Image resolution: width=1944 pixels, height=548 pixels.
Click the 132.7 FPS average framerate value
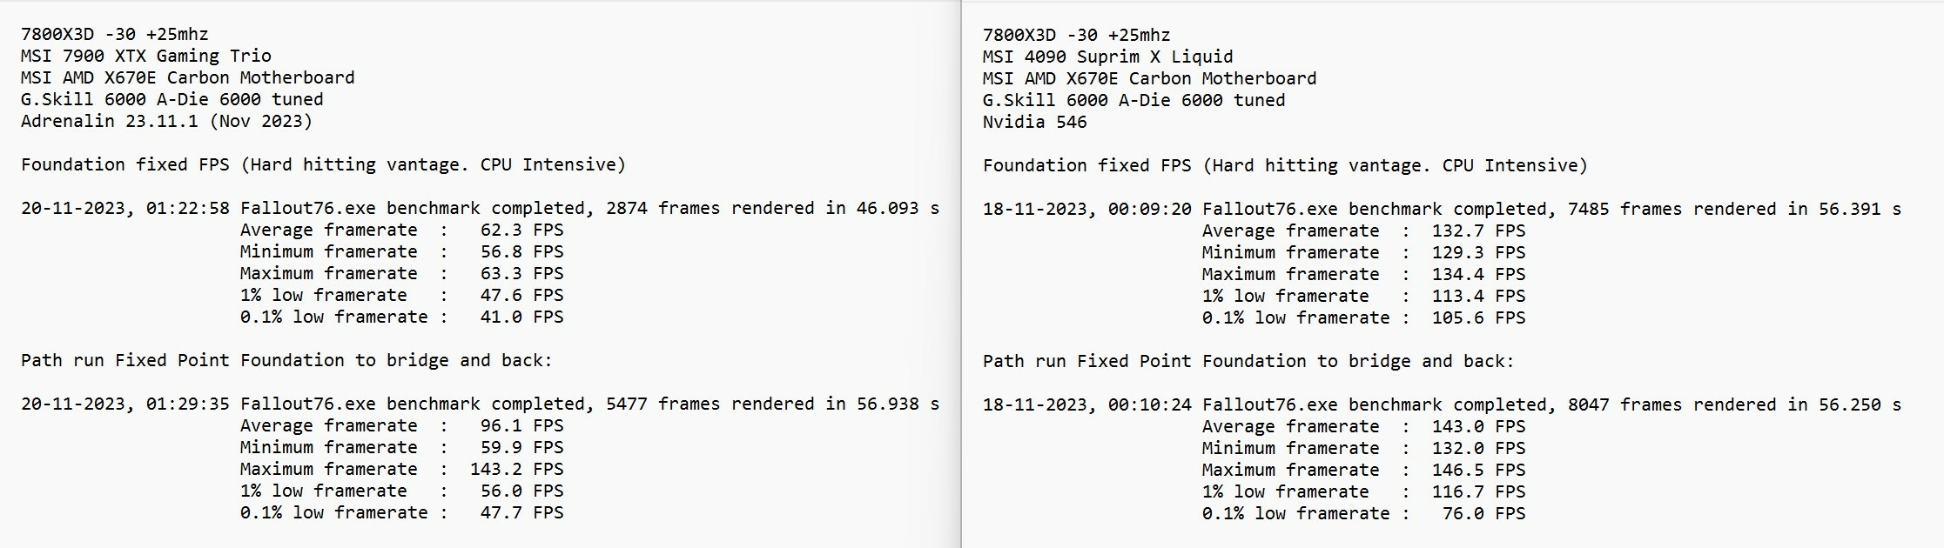pyautogui.click(x=1478, y=231)
